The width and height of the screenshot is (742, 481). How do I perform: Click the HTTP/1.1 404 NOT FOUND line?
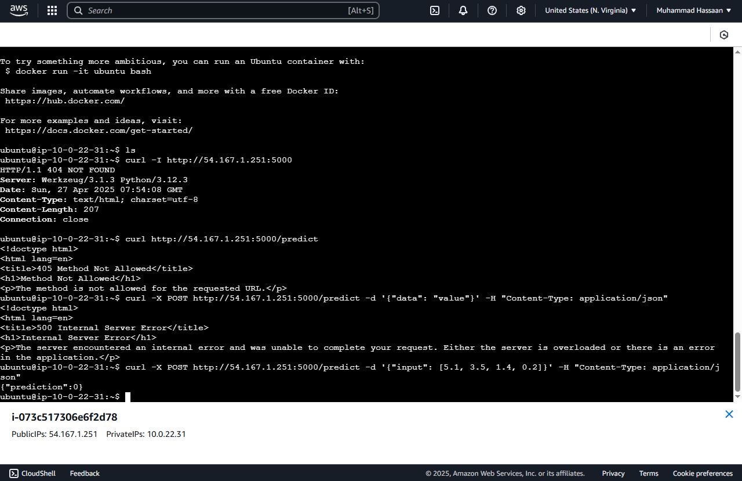point(57,170)
